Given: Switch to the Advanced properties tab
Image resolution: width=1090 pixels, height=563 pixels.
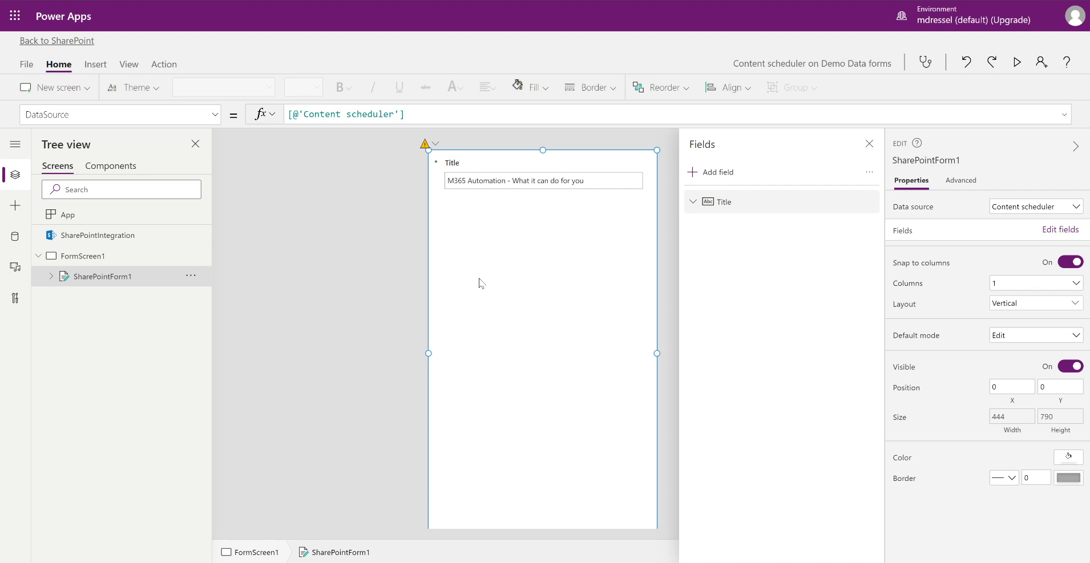Looking at the screenshot, I should tap(960, 180).
